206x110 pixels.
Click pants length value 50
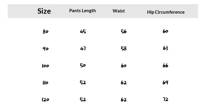(x=83, y=65)
